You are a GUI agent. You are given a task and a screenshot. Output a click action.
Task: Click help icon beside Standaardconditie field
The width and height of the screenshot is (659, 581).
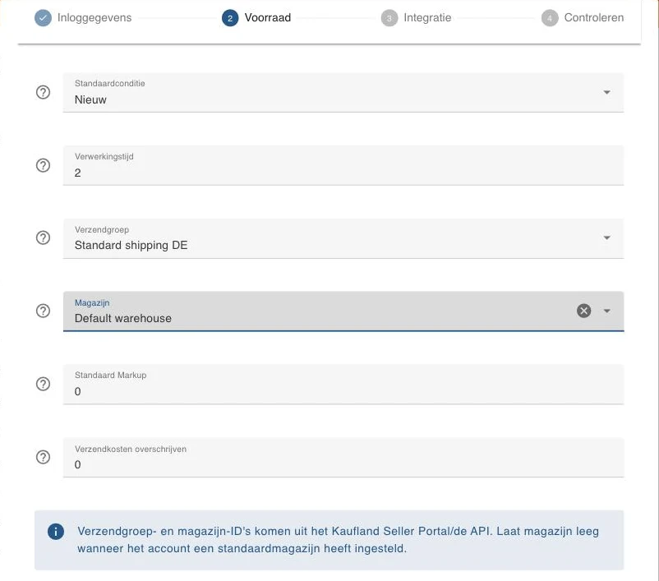click(43, 92)
